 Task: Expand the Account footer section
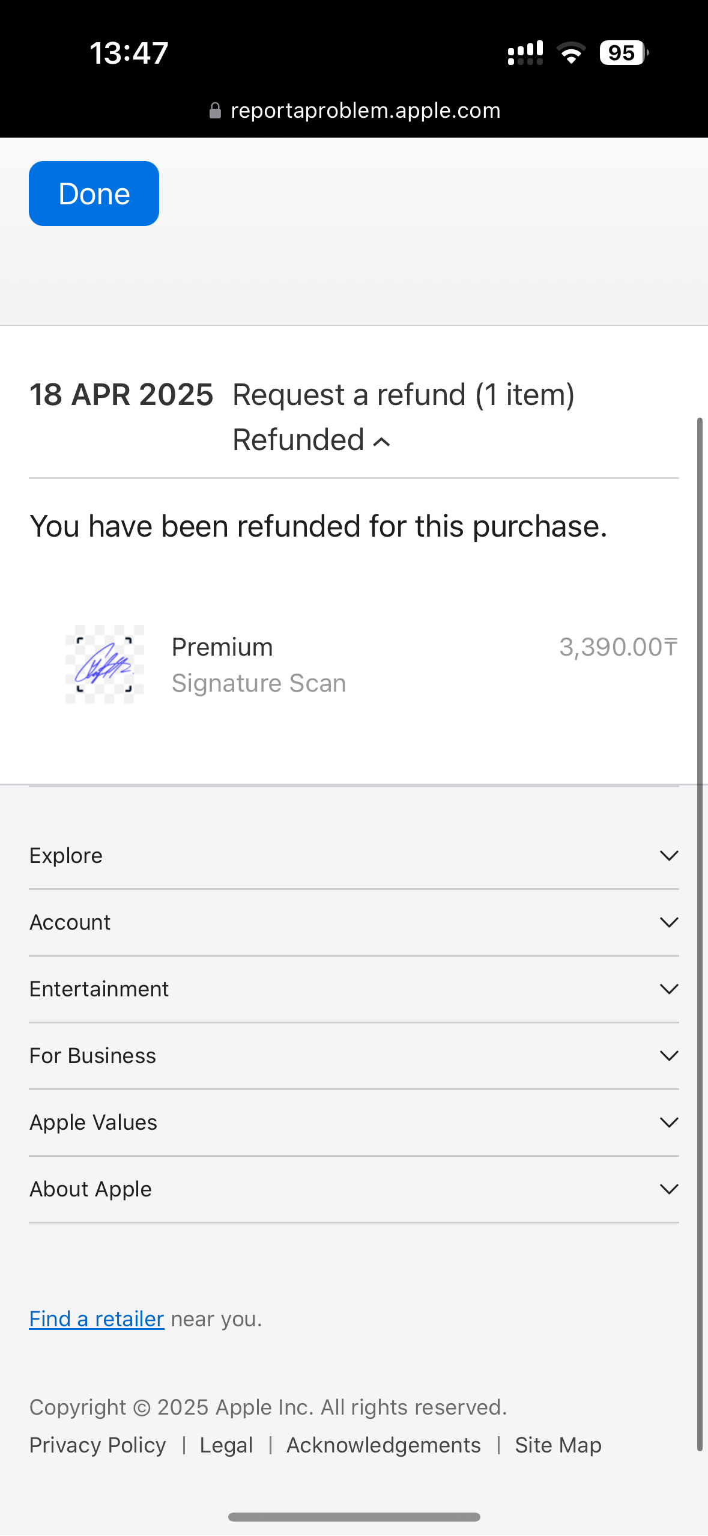click(668, 922)
